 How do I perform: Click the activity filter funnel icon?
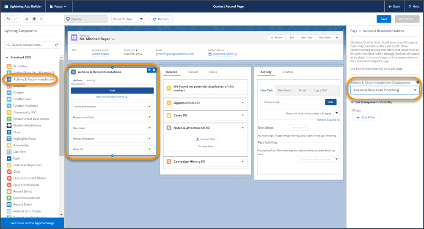[337, 113]
